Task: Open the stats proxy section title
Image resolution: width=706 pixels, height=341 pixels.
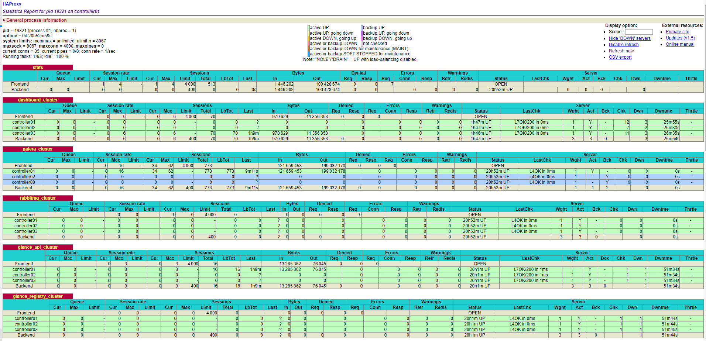Action: (x=38, y=68)
